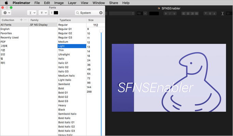Open the Layer menu

point(72,3)
